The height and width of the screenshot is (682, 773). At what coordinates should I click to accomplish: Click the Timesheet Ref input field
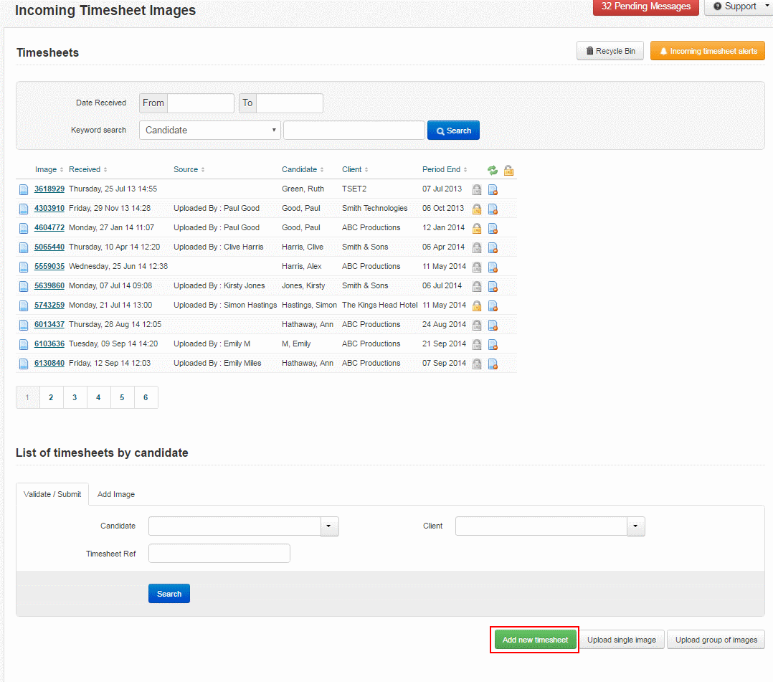(219, 554)
